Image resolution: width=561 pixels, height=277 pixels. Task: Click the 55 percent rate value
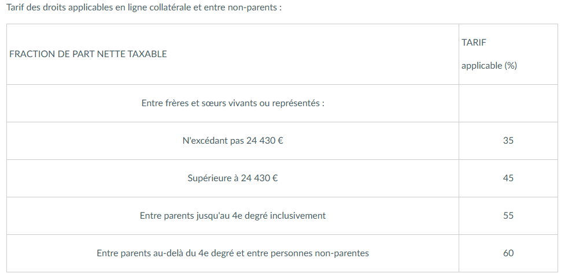[x=508, y=216]
